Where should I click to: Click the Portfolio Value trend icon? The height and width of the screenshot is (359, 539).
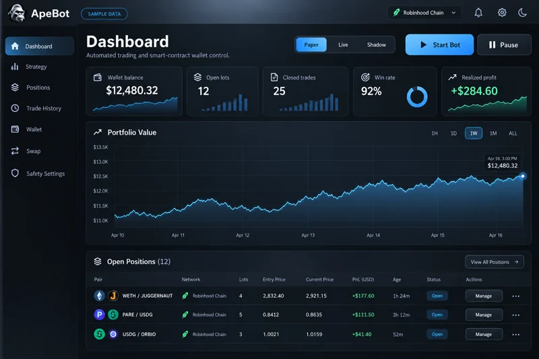tap(98, 132)
